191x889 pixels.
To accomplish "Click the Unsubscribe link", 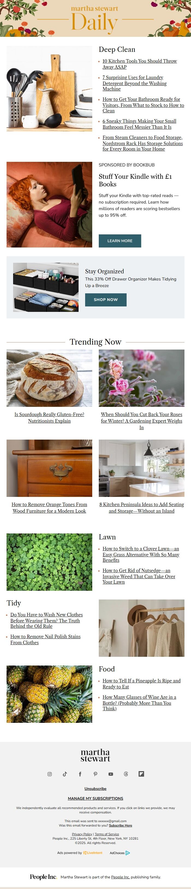I will 95,789.
